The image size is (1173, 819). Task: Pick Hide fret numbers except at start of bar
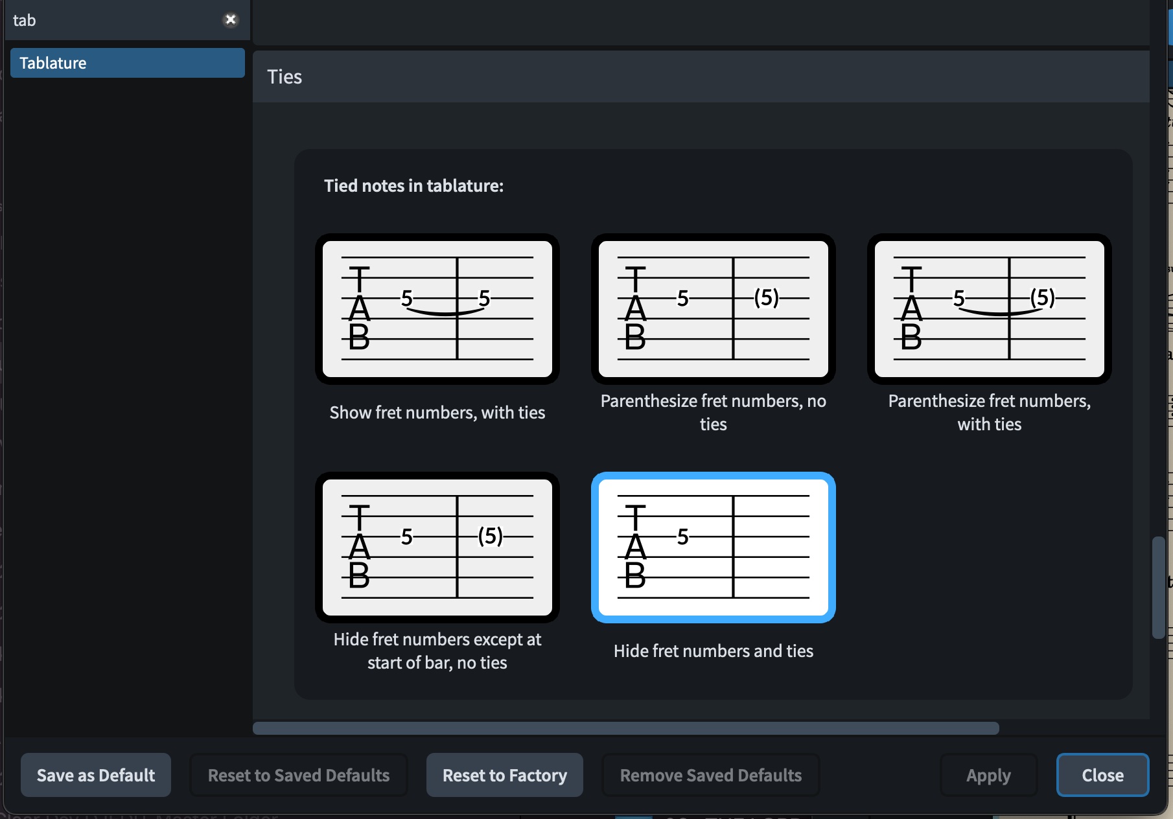coord(437,548)
